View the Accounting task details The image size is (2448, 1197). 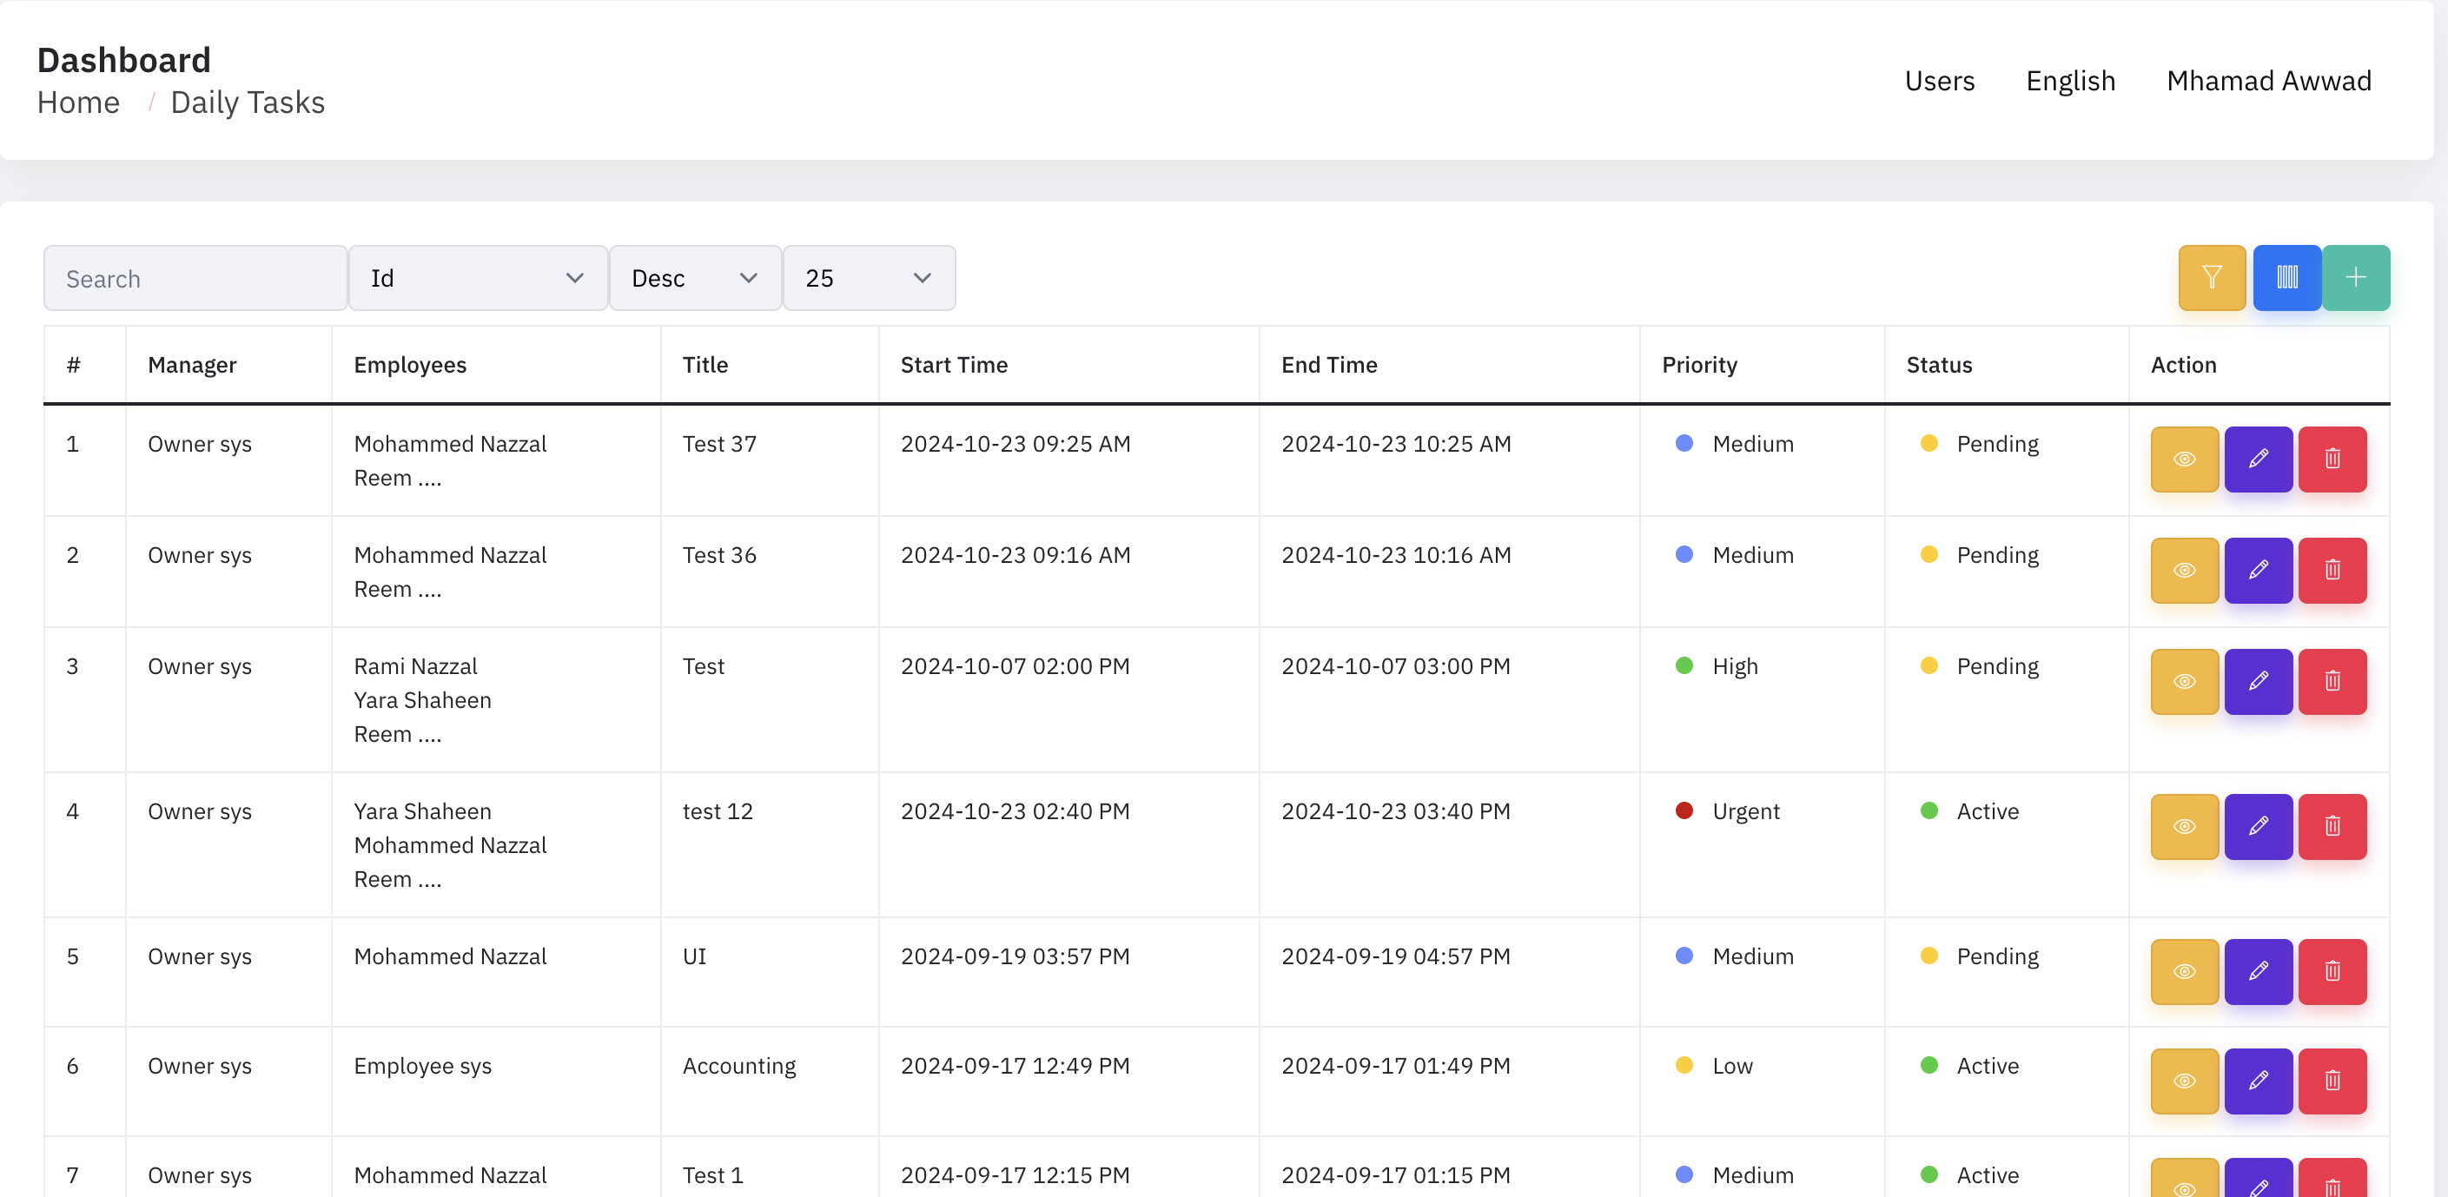(2184, 1081)
